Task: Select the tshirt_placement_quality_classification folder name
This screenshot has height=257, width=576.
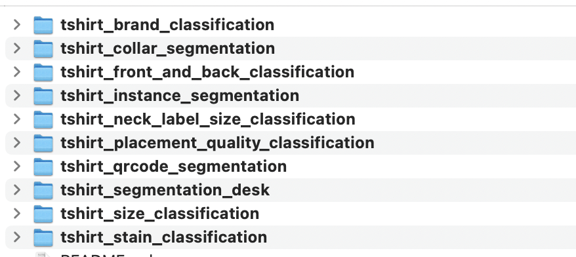Action: click(217, 143)
